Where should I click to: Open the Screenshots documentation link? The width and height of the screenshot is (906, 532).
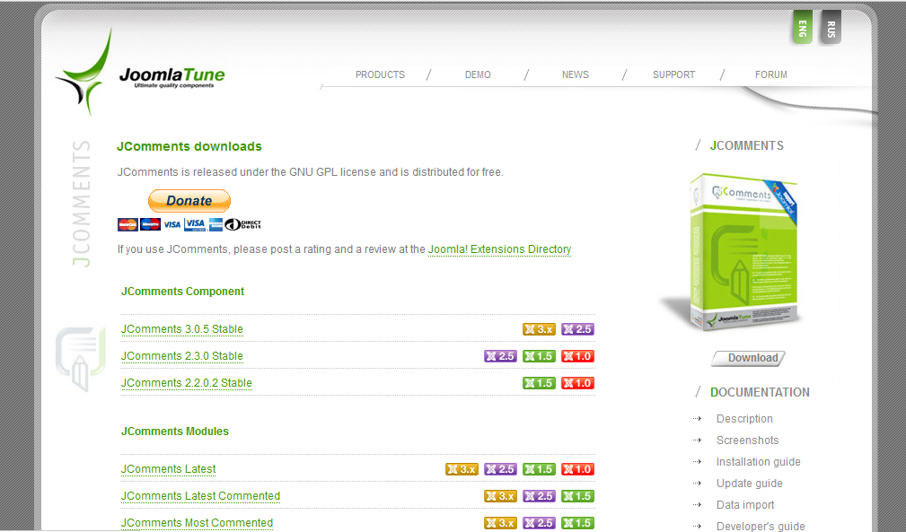(747, 440)
